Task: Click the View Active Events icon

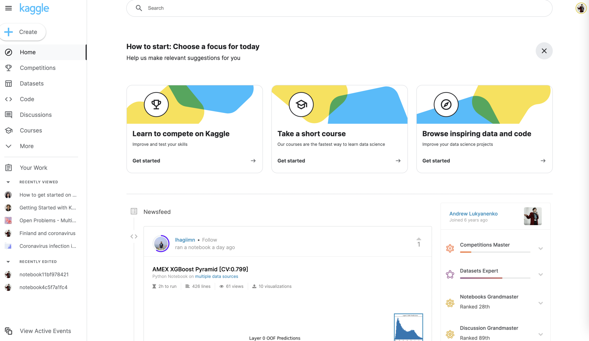Action: [x=8, y=331]
